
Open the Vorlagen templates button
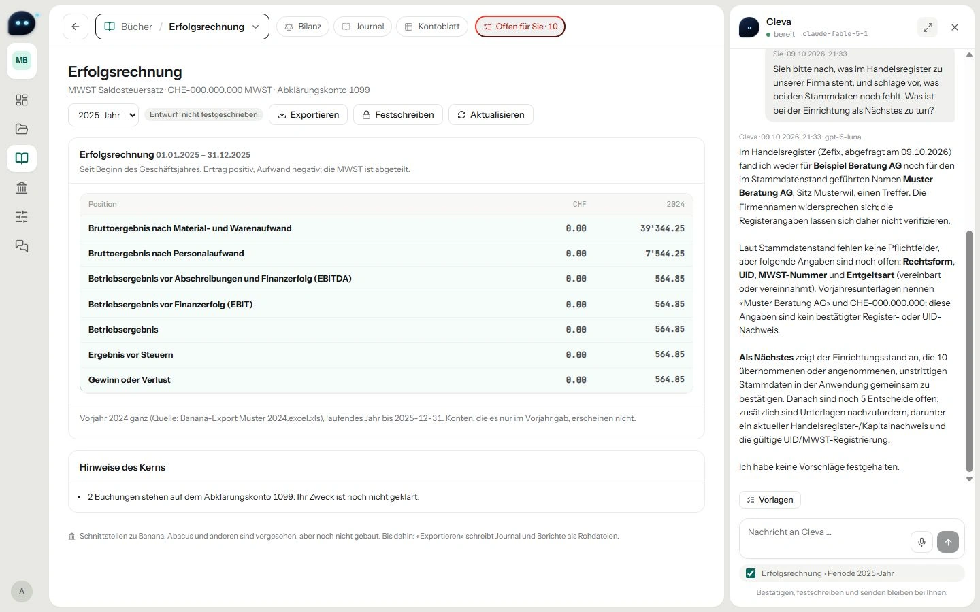pos(770,500)
